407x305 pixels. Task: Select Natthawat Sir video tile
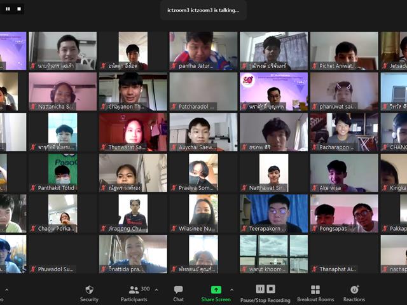[x=274, y=173]
